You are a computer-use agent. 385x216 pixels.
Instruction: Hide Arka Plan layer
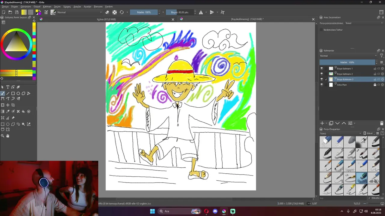tap(322, 85)
